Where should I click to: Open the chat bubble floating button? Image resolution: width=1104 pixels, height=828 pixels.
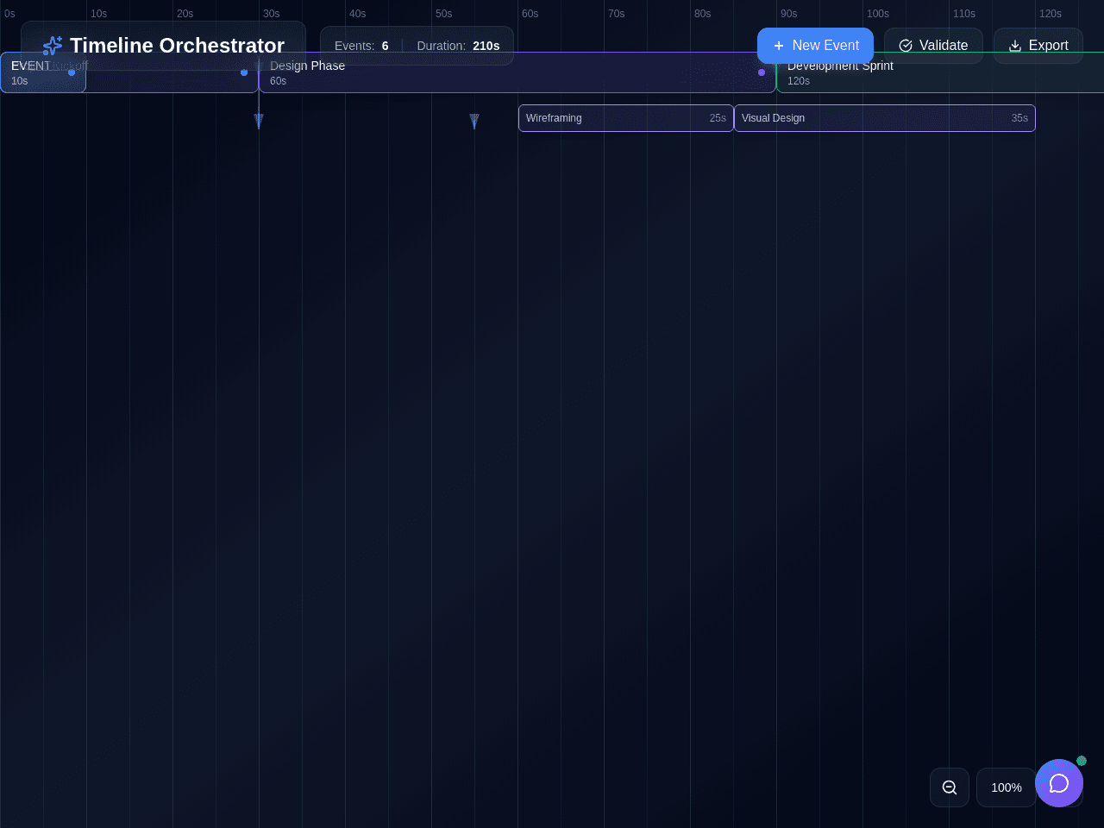pyautogui.click(x=1059, y=783)
